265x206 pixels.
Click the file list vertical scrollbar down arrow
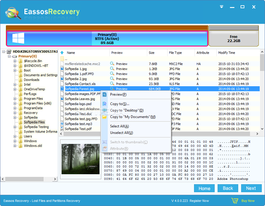262,129
